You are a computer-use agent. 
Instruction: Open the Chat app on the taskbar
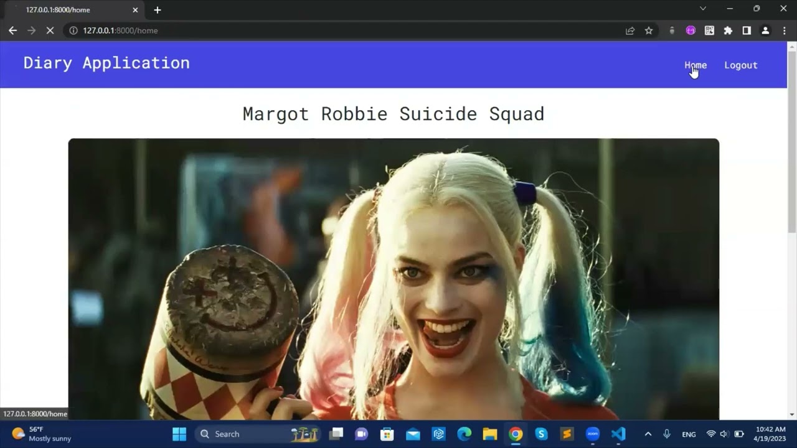tap(361, 434)
